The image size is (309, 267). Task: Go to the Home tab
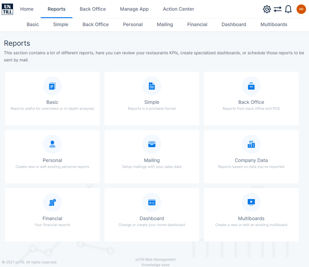(x=27, y=9)
